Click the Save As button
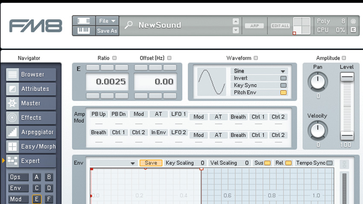The image size is (363, 204). (107, 31)
